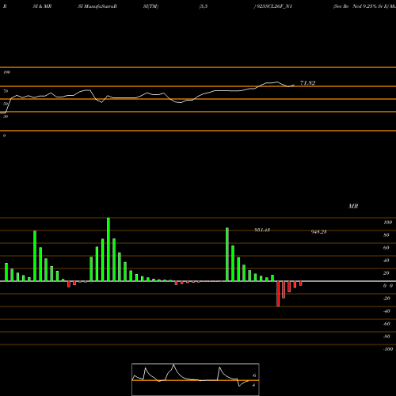The height and width of the screenshot is (396, 396).
Task: Click the 40 label on MR axis
Action: [x=386, y=261]
